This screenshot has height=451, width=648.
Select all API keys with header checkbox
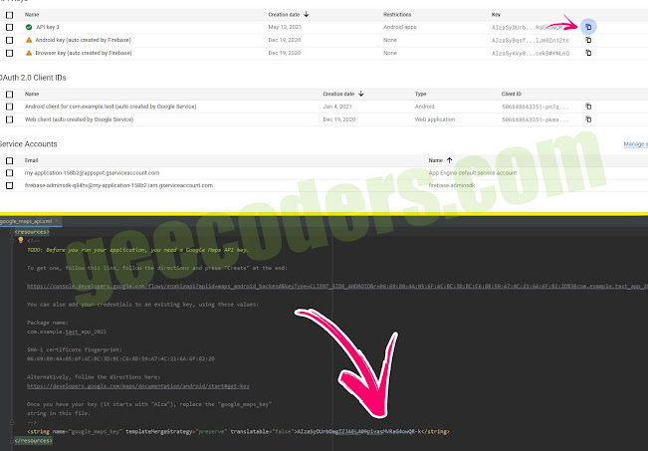tap(9, 15)
